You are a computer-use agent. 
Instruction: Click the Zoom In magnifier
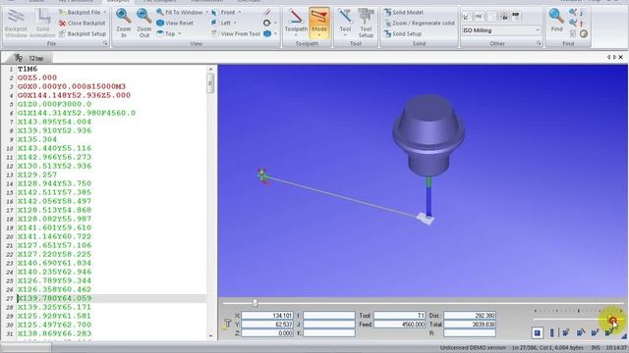[x=123, y=24]
